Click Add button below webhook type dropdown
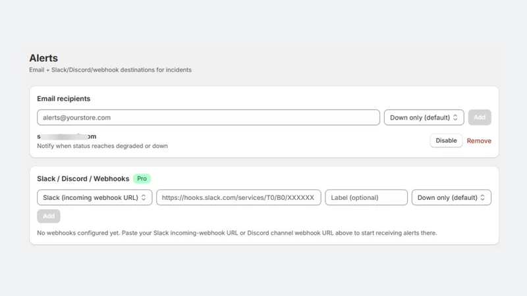The width and height of the screenshot is (527, 296). (49, 216)
